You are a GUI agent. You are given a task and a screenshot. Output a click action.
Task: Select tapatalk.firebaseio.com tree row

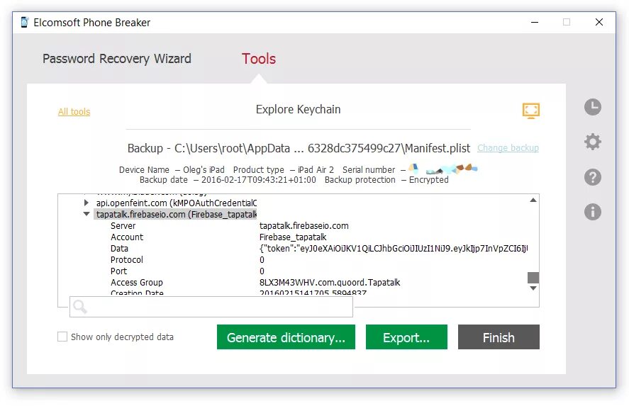pos(176,215)
